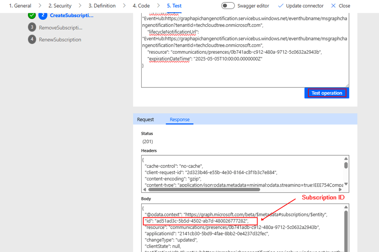Click the step 4 circle icon

point(32,39)
